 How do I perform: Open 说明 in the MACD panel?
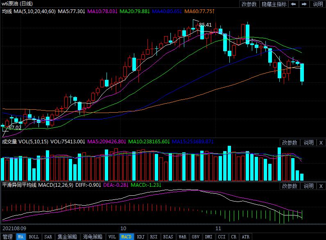pos(308,186)
